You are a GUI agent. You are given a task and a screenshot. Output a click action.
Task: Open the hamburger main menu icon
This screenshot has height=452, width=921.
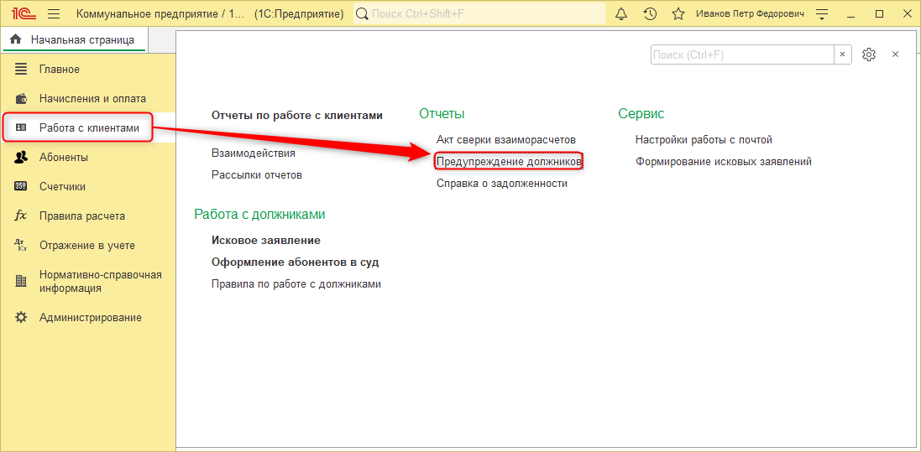coord(54,14)
